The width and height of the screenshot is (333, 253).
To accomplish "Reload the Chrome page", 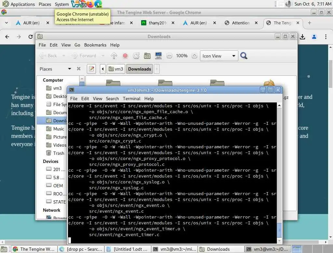I will (x=31, y=37).
